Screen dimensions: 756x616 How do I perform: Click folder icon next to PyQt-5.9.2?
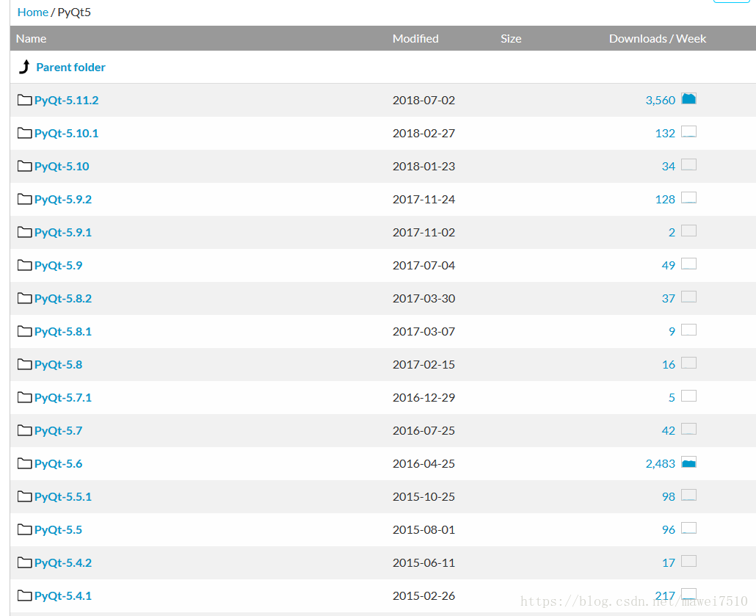[25, 199]
